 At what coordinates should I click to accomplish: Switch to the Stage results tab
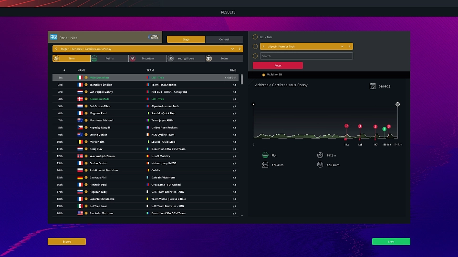pos(186,40)
